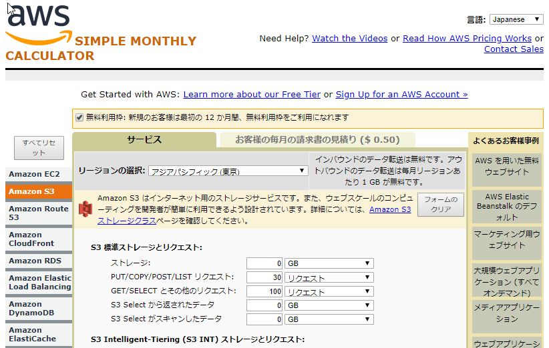
Task: Select Amazon ElastiCache in the sidebar
Action: [x=39, y=335]
